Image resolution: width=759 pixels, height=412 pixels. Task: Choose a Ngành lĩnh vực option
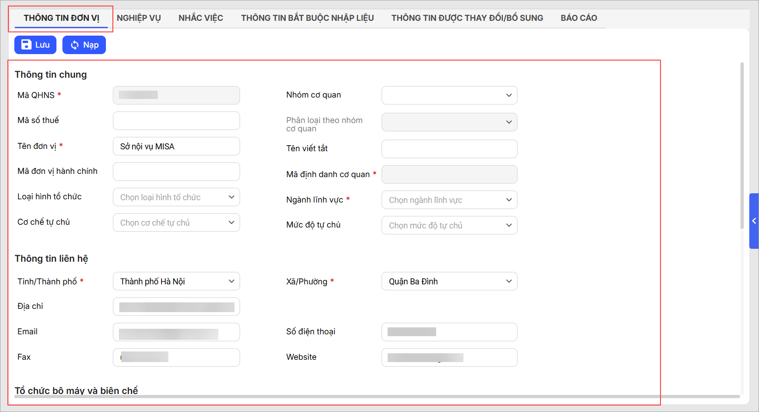(x=449, y=200)
